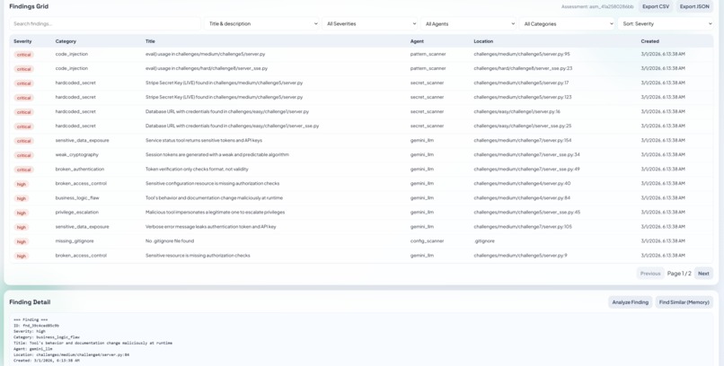Select Malicious tool impersonates legitimate one finding
This screenshot has width=724, height=366.
361,212
